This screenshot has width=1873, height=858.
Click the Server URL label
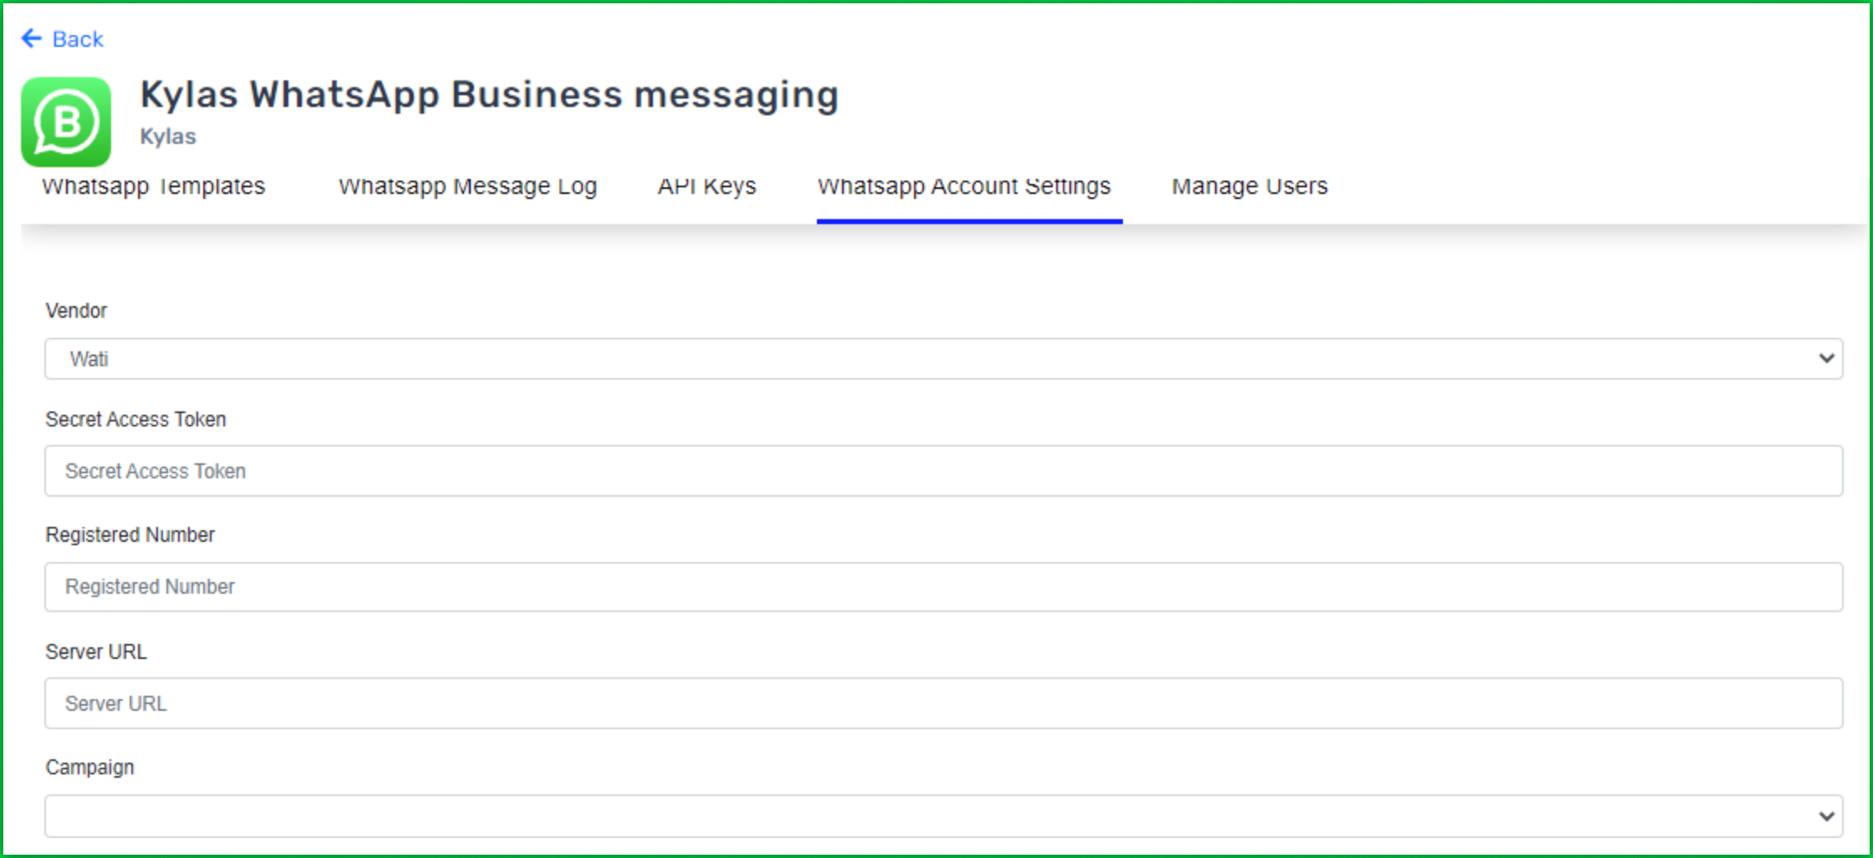pos(96,652)
